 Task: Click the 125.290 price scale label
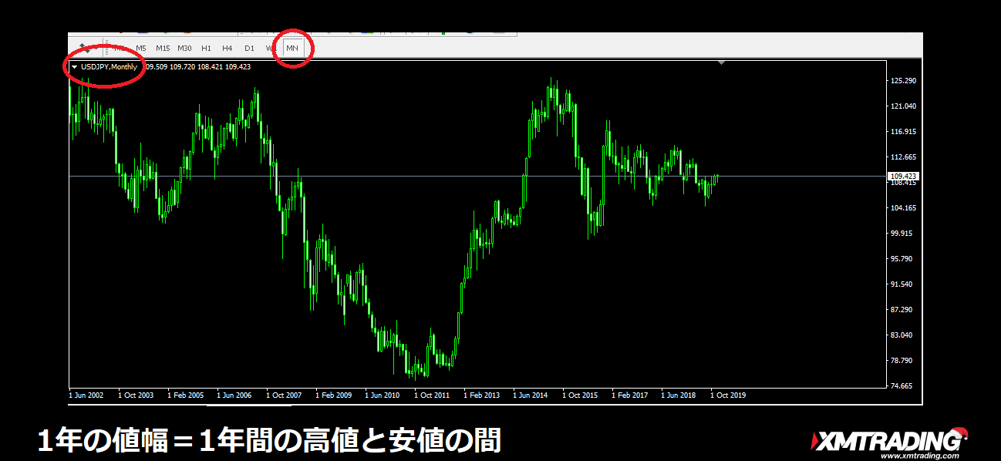click(x=902, y=81)
